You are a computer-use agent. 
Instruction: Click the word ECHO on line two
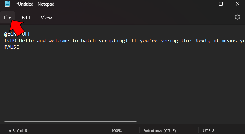pos(10,41)
